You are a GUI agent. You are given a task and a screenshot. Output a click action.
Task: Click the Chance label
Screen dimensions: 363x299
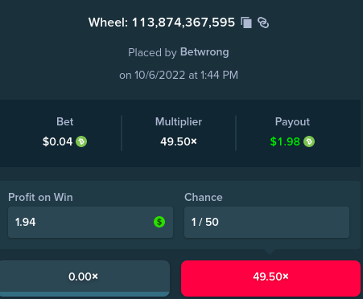tap(204, 197)
